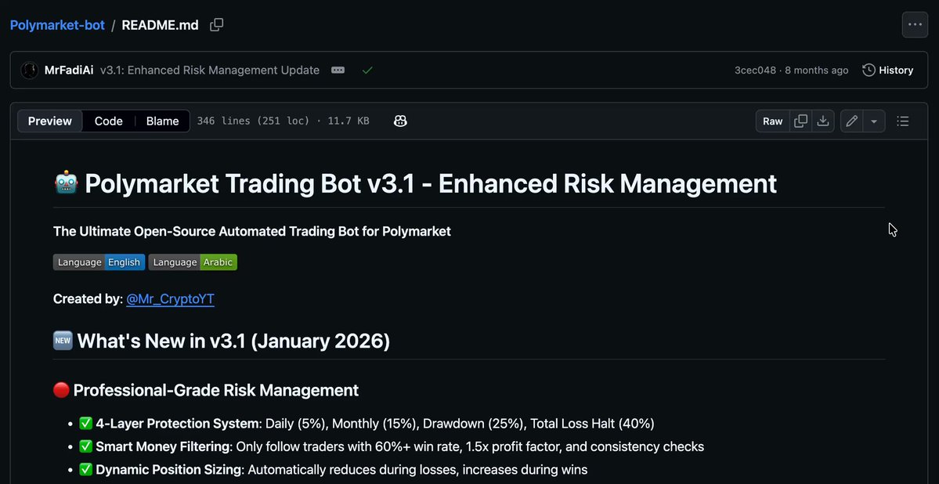Switch to the Blame tab
This screenshot has width=939, height=484.
click(x=162, y=121)
